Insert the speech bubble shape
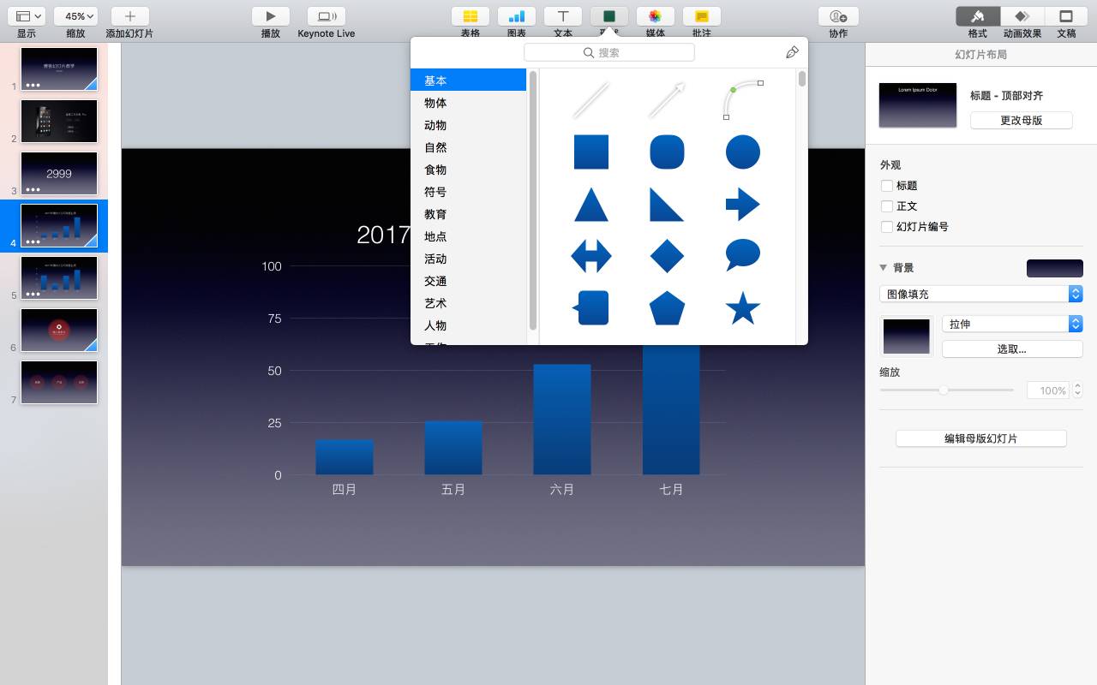1097x685 pixels. pos(742,255)
